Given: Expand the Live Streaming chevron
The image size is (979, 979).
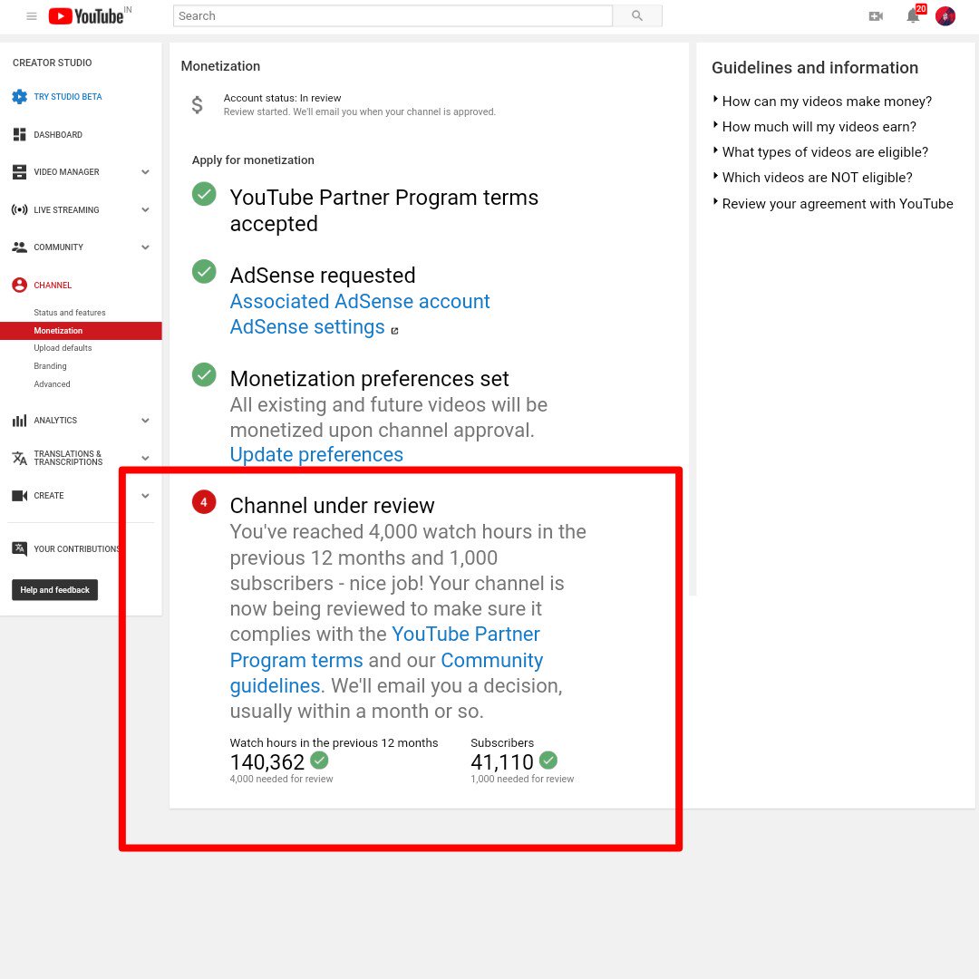Looking at the screenshot, I should click(145, 209).
